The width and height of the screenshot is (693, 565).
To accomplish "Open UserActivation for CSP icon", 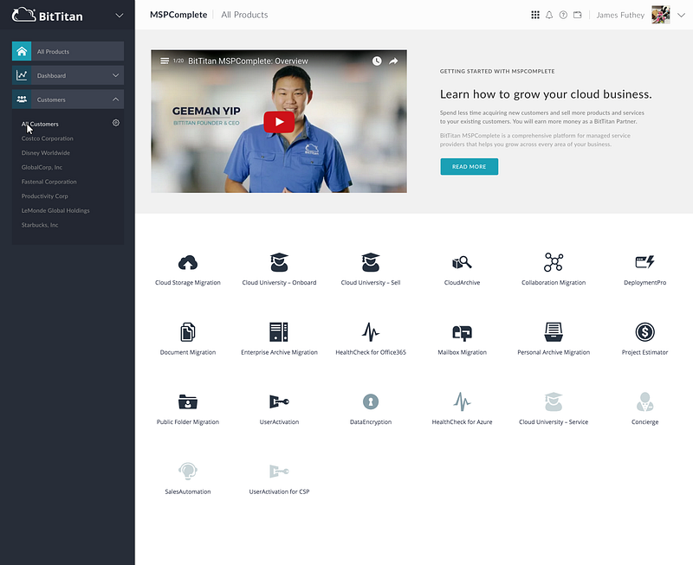I will pyautogui.click(x=279, y=471).
